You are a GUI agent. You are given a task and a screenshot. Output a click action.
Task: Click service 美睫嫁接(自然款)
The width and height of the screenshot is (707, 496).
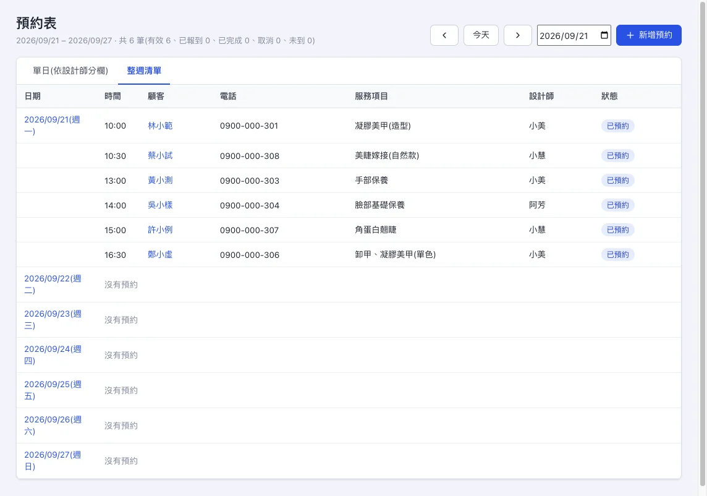coord(387,155)
